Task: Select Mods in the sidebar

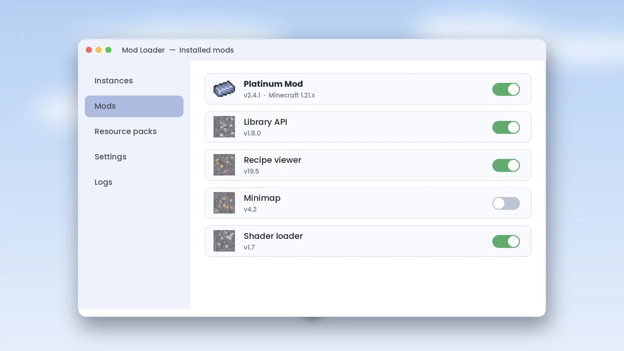Action: [x=134, y=106]
